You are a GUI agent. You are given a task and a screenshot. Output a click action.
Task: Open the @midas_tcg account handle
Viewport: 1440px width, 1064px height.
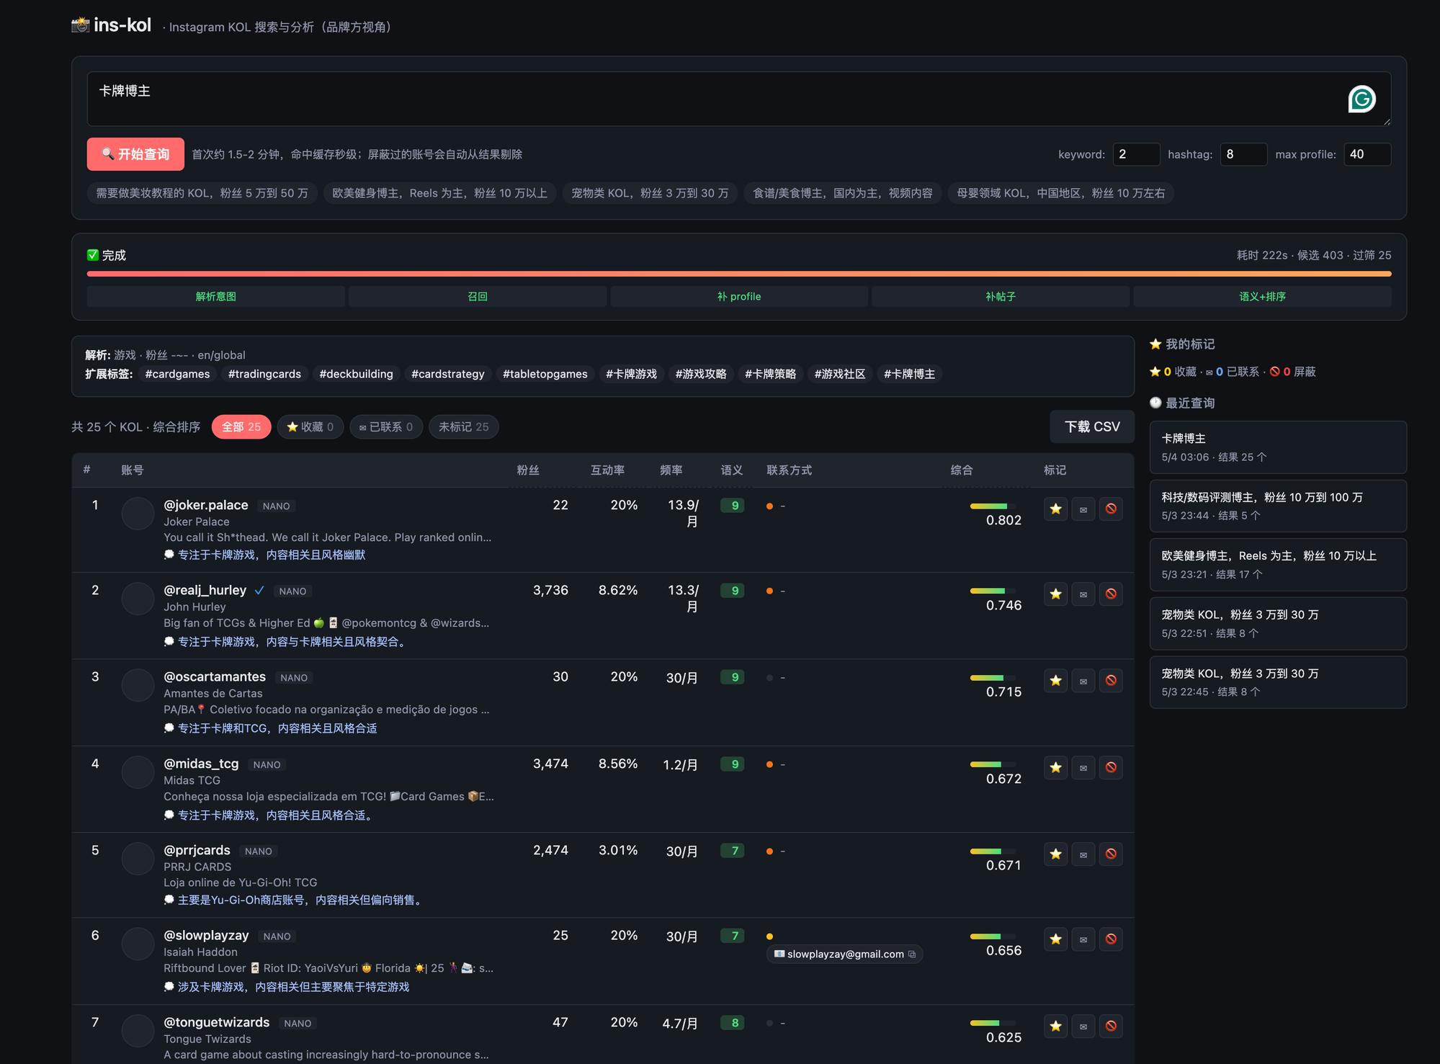pyautogui.click(x=201, y=764)
